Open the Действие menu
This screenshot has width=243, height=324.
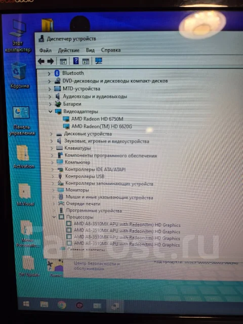coord(69,50)
